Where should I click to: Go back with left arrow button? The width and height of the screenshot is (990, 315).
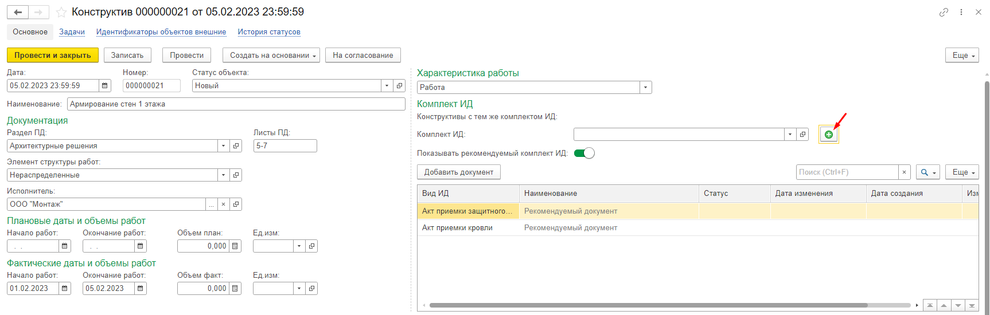18,12
